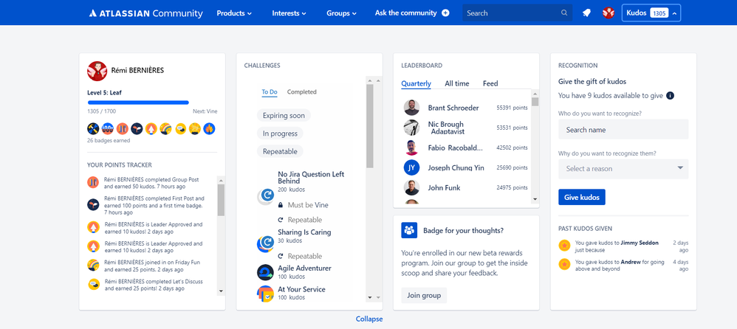Open the Select a reason dropdown
Screen dimensions: 737x329
point(623,168)
